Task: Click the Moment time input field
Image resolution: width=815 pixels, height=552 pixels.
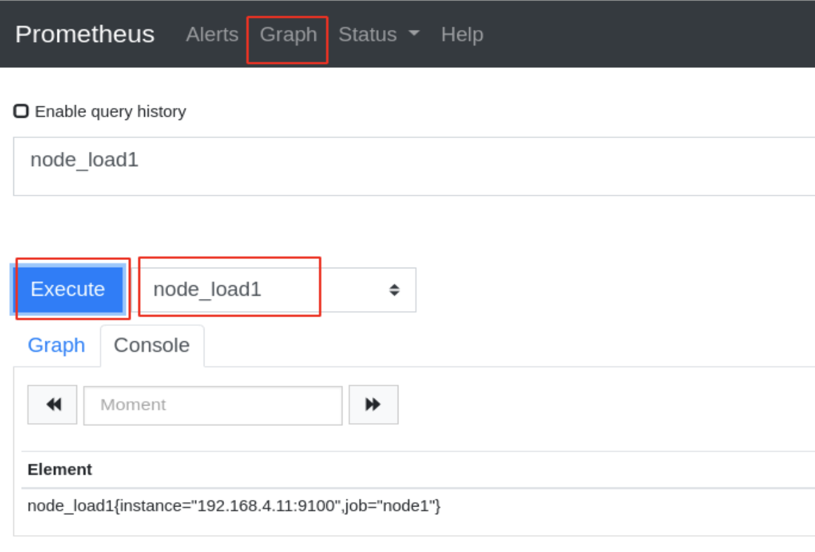Action: [x=213, y=406]
